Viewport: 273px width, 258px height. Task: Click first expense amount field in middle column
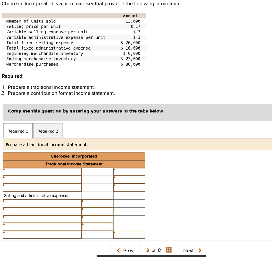point(98,203)
